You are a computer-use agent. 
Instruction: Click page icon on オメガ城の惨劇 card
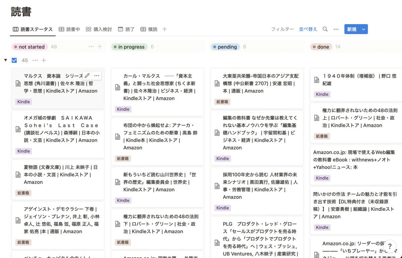point(18,129)
